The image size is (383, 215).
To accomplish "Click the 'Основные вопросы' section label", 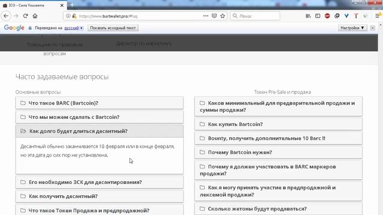I will tap(38, 92).
